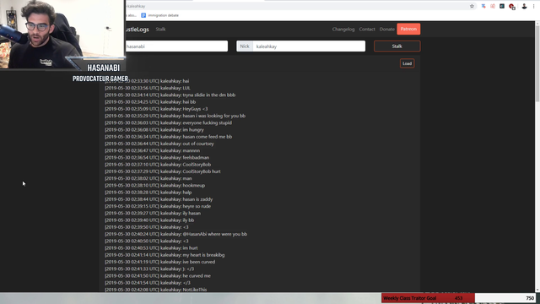Click the Weekly Class Traitor Goal progress bar
This screenshot has width=540, height=304.
(459, 298)
